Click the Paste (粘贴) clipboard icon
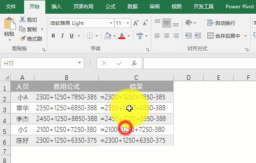The width and height of the screenshot is (256, 163). point(10,24)
